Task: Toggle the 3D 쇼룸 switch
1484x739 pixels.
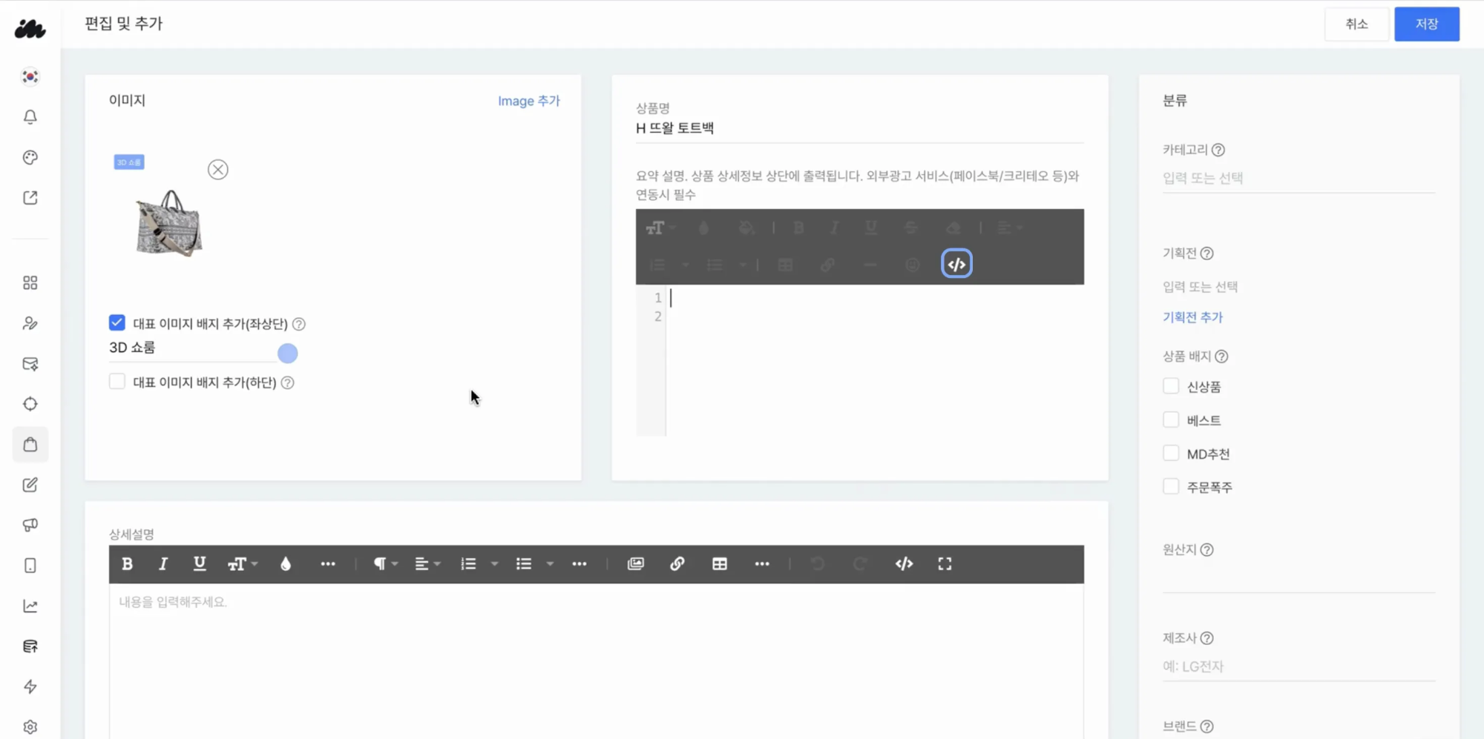Action: click(x=288, y=354)
